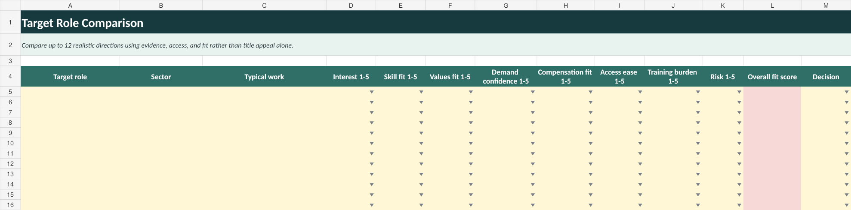The height and width of the screenshot is (210, 851).
Task: Select column C header
Action: point(264,5)
